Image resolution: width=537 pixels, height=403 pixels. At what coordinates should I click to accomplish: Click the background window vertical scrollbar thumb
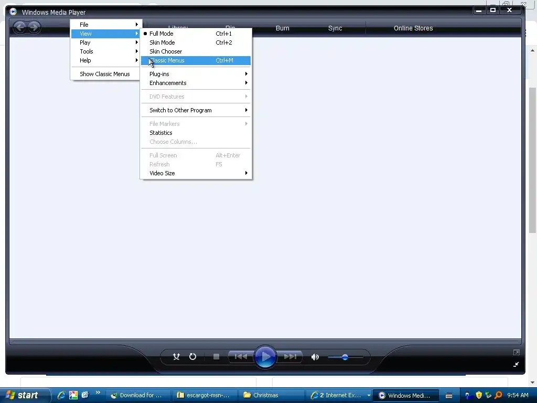coord(532,161)
